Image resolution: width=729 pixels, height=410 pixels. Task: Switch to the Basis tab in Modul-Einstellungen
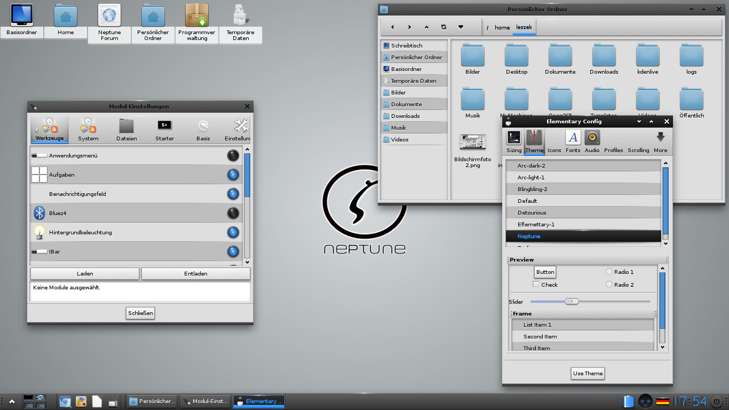pos(203,130)
